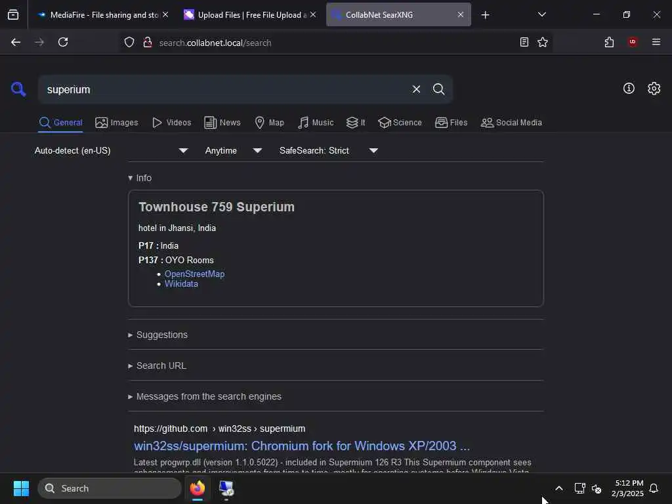Submit search with the magnifier button

[438, 89]
